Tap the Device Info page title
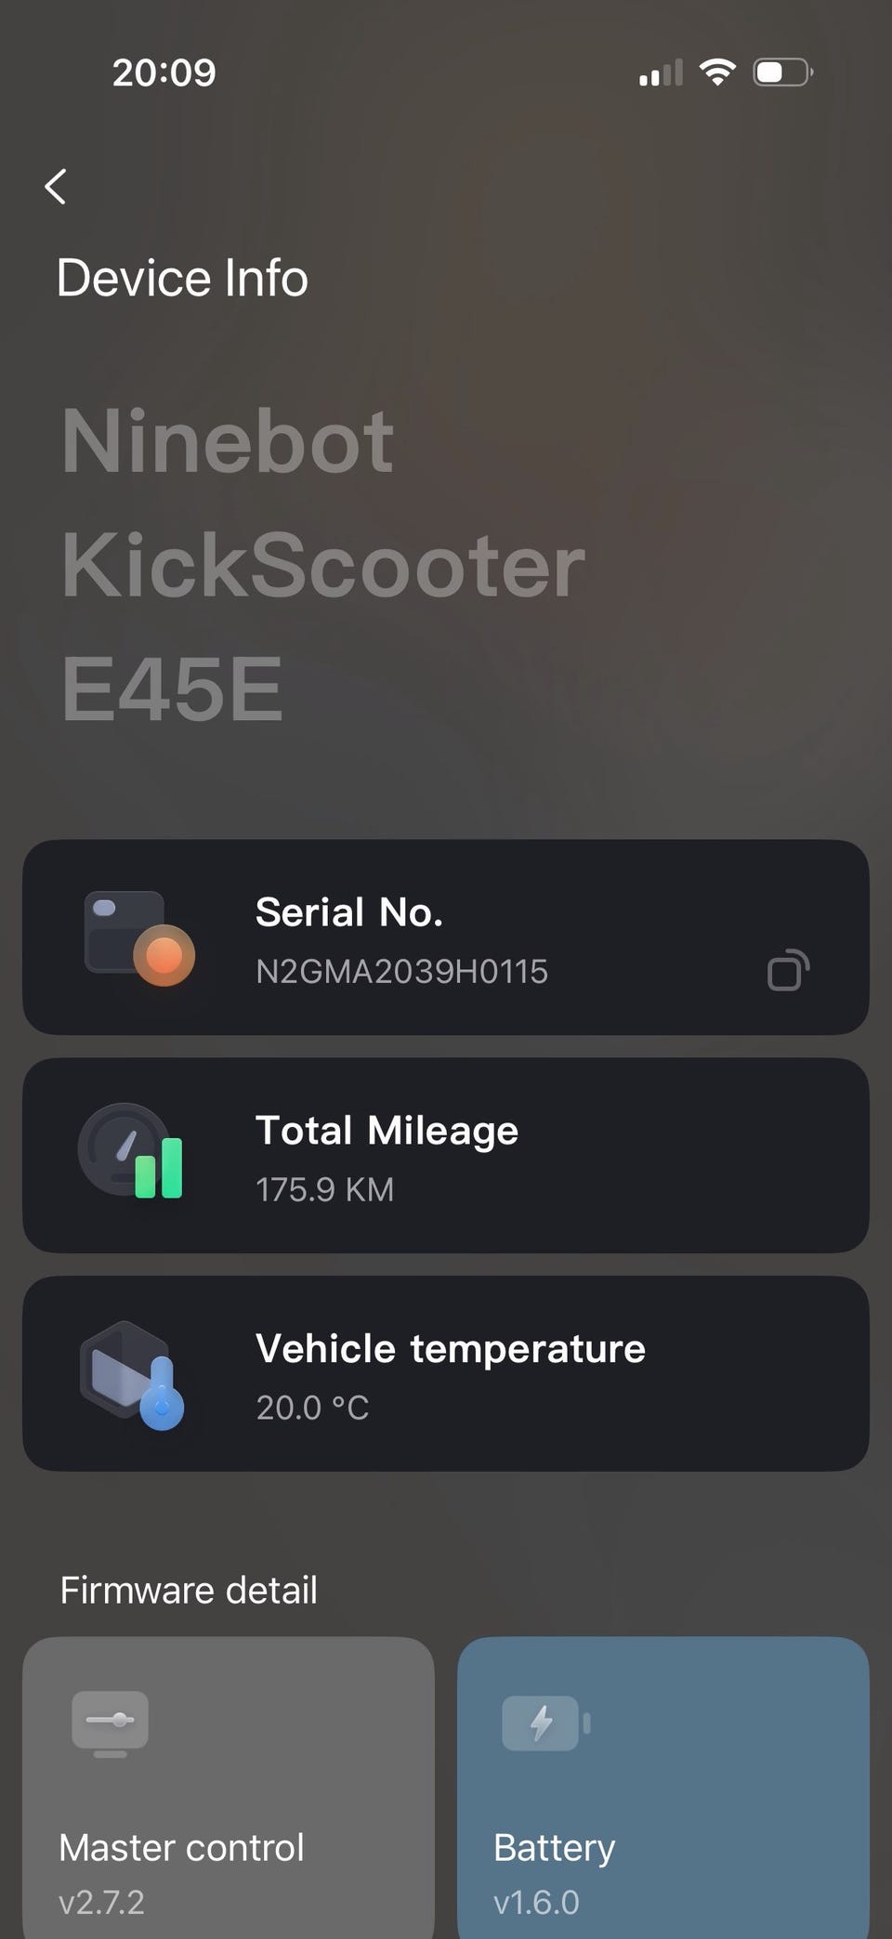 [182, 278]
